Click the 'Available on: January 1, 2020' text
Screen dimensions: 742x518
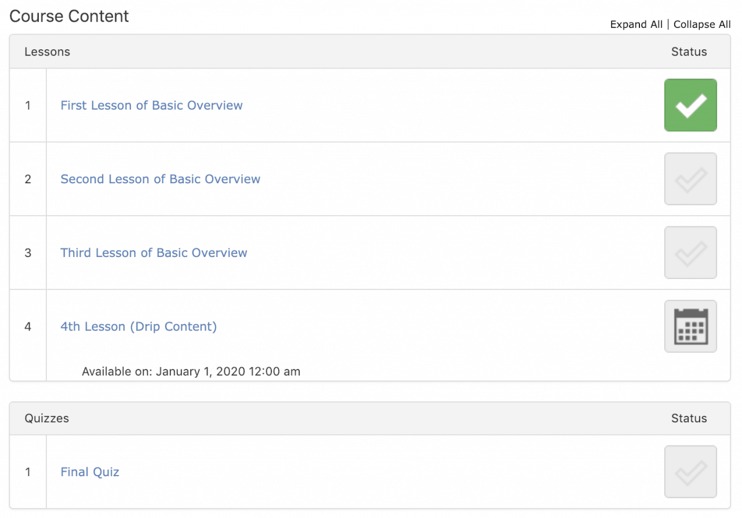191,371
